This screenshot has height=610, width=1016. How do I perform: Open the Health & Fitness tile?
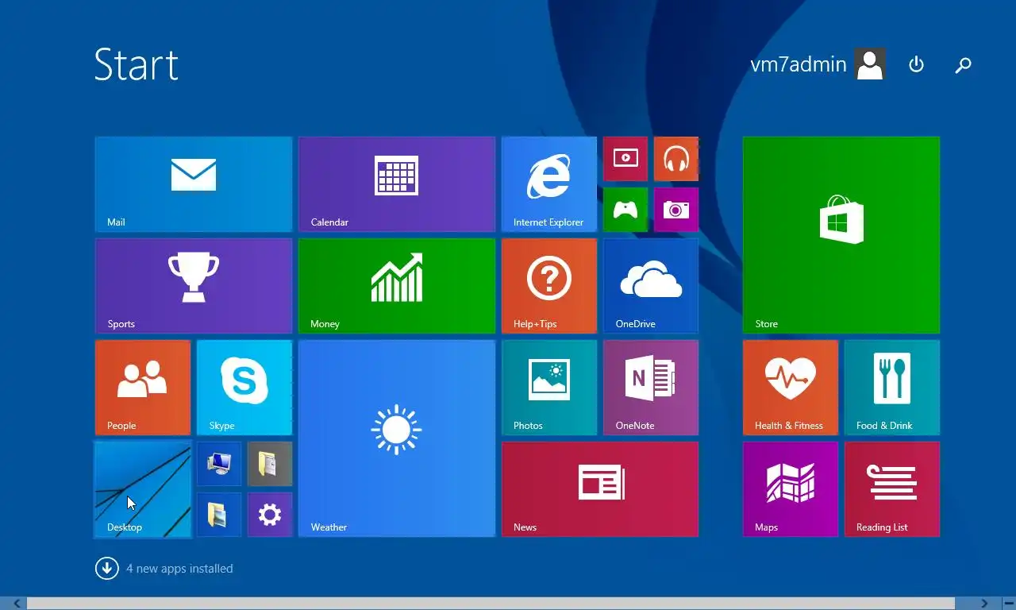point(791,388)
